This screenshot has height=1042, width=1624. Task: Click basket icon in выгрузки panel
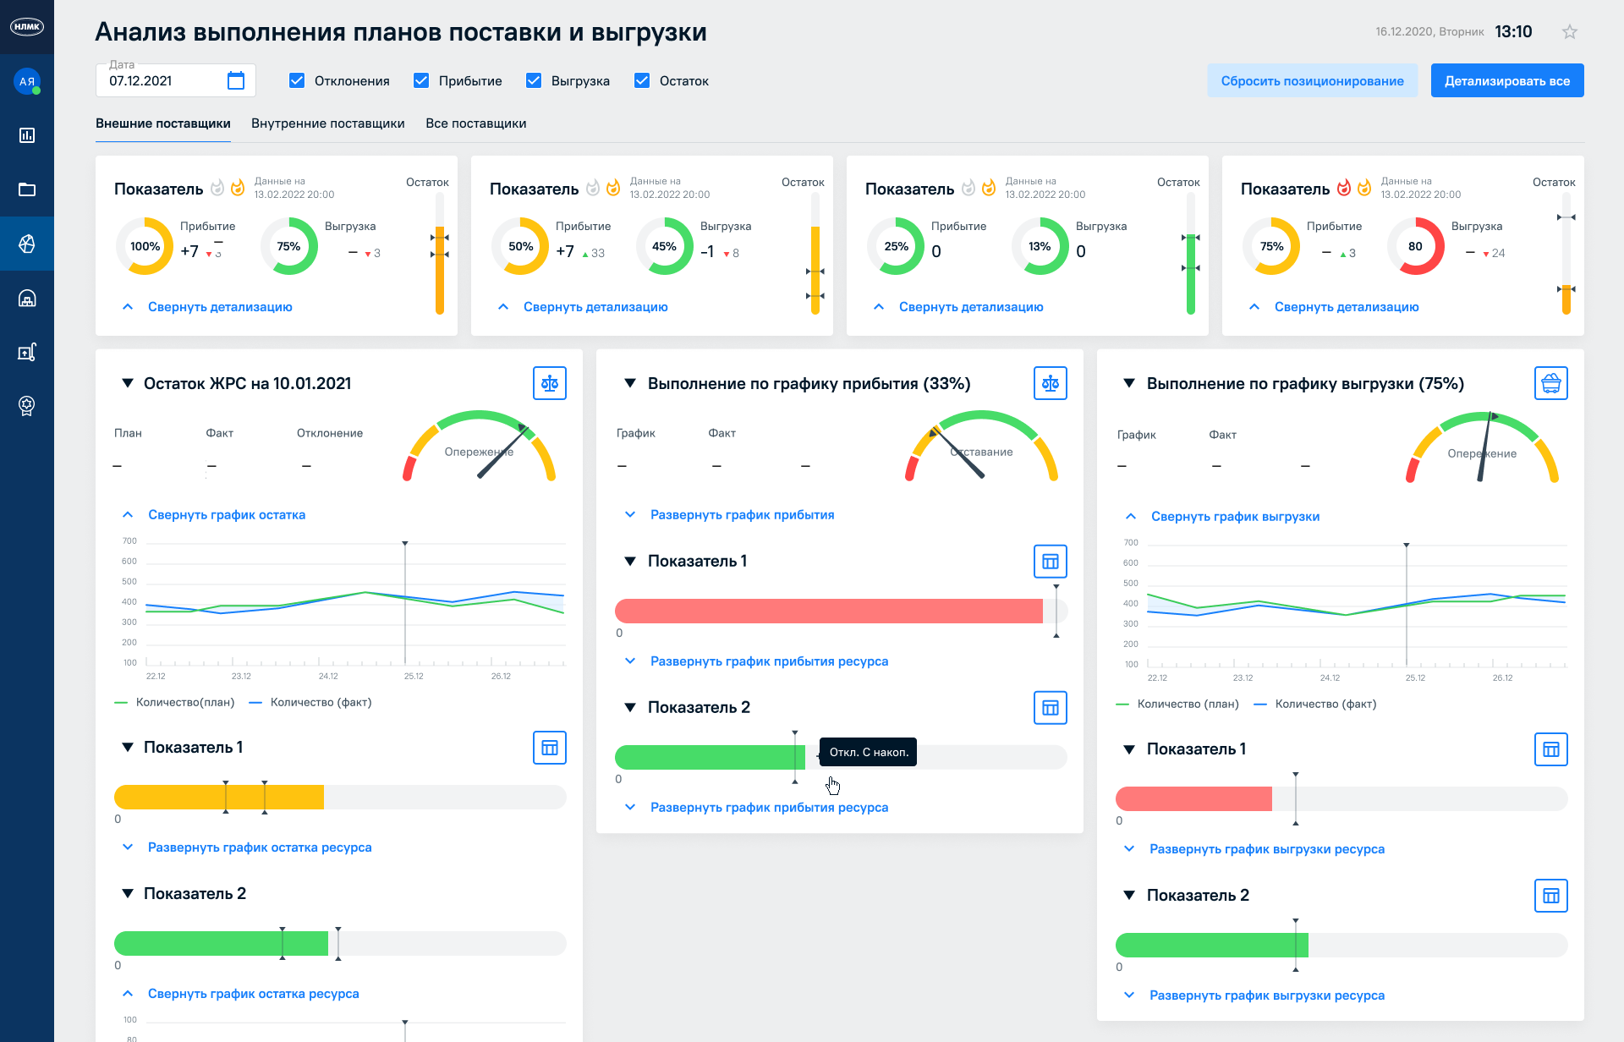1550,383
